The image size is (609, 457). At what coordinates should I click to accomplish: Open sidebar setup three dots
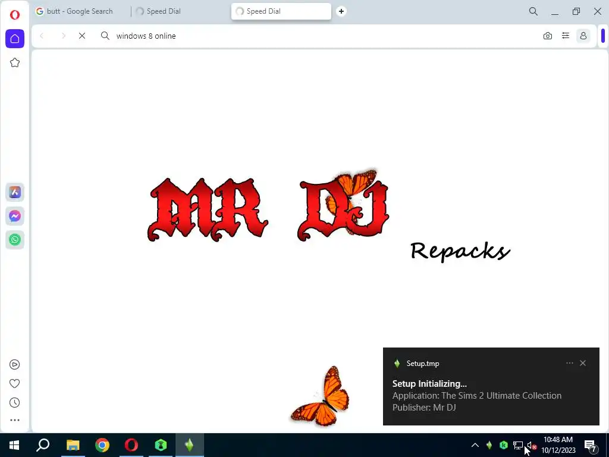click(x=14, y=420)
